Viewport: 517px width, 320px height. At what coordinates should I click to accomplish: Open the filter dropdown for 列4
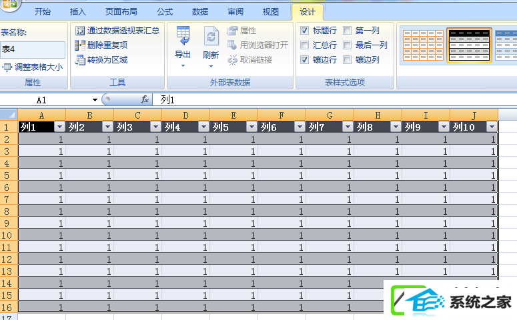[x=203, y=127]
